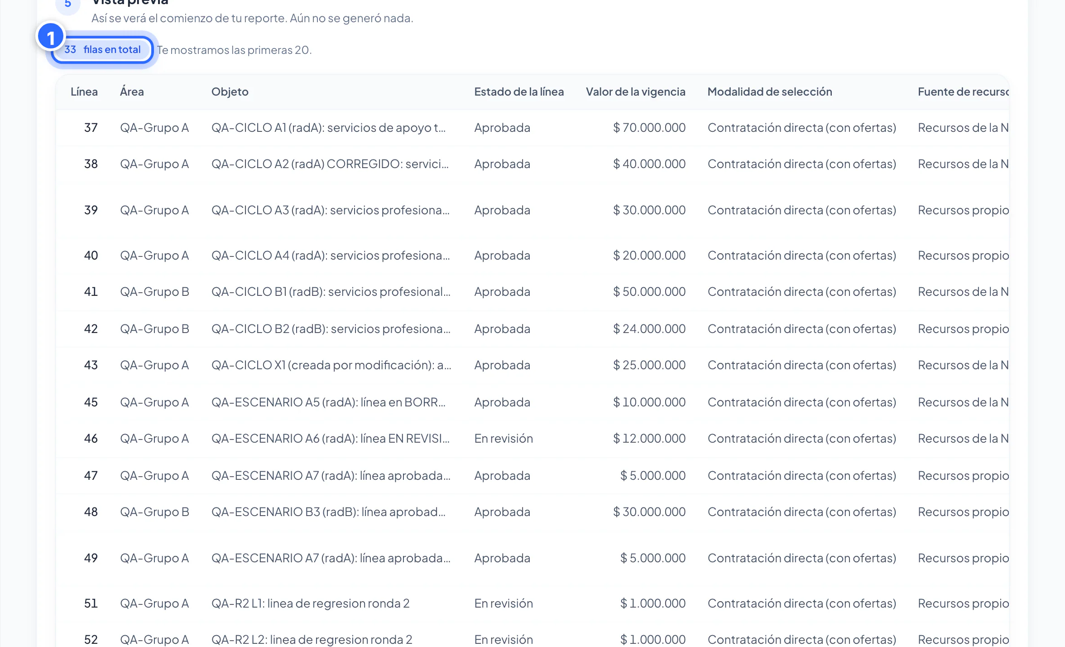
Task: Click the $ 24.000.000 value cell
Action: 649,329
